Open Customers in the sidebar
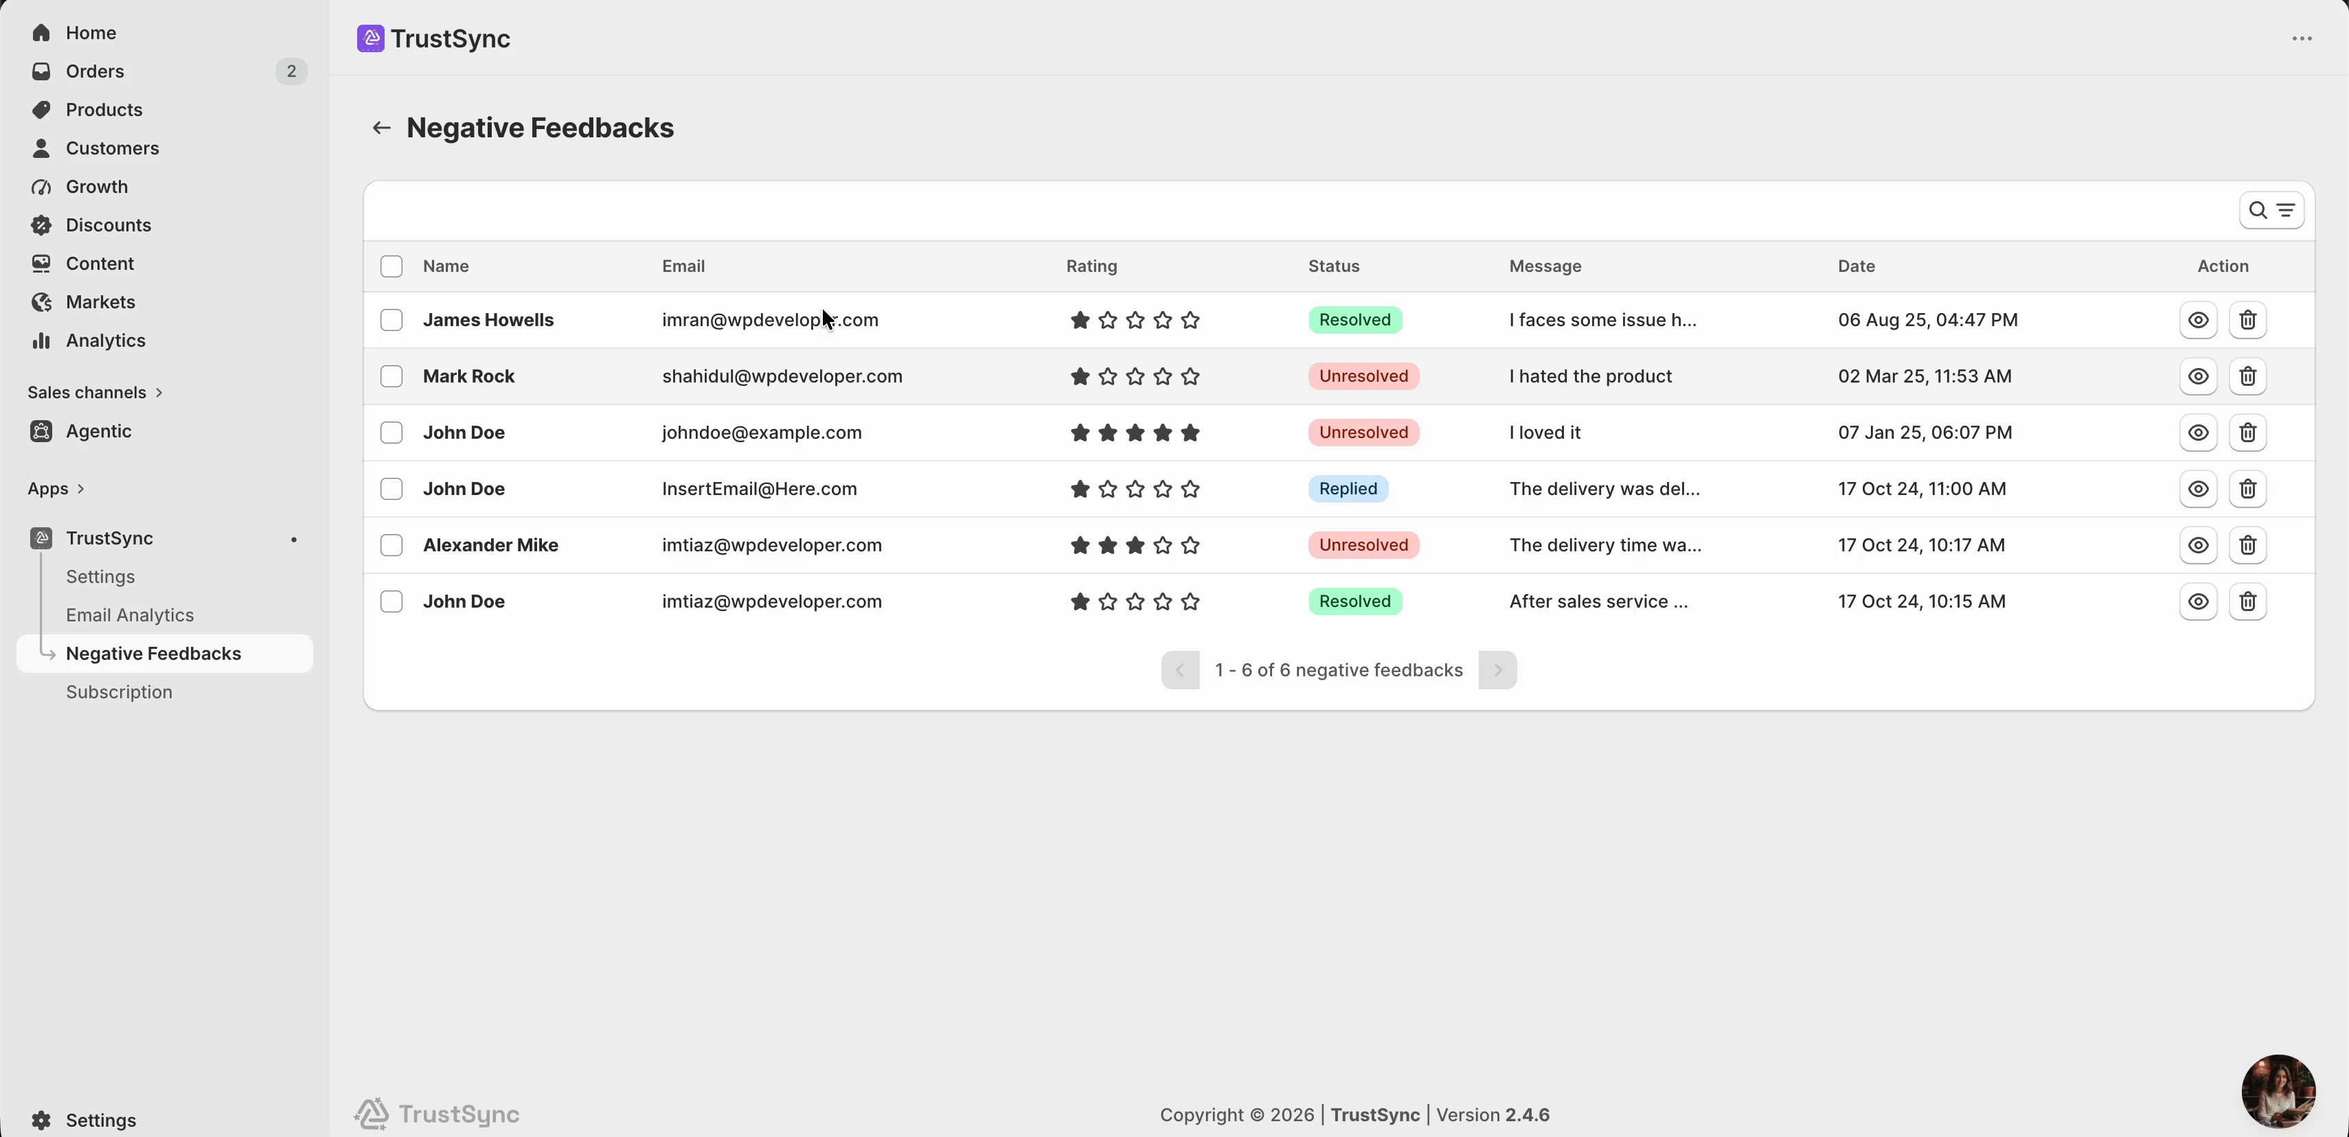Image resolution: width=2349 pixels, height=1137 pixels. [x=164, y=148]
